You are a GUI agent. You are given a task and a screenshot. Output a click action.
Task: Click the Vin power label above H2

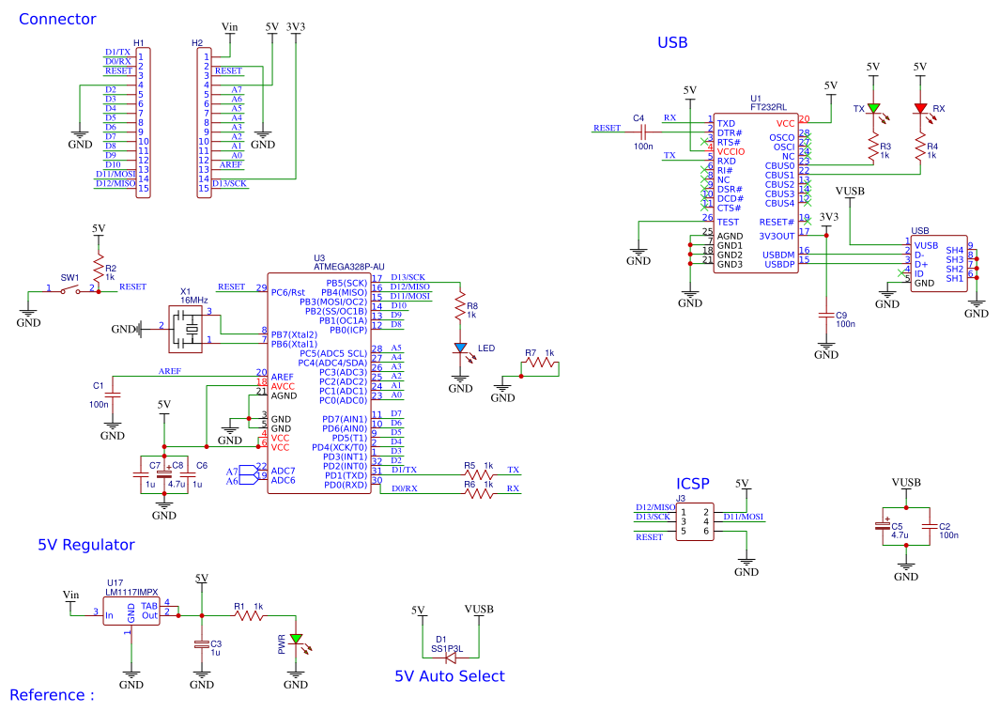[230, 27]
